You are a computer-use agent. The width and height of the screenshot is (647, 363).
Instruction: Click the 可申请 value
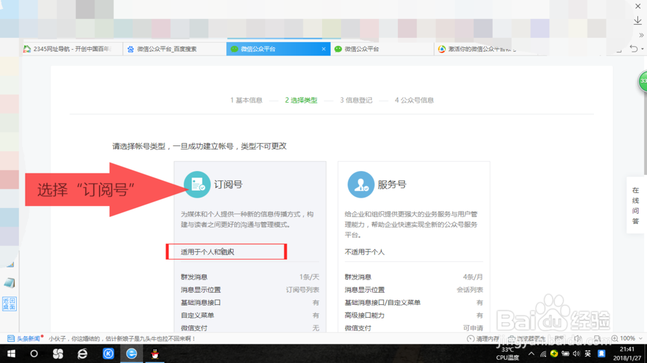[474, 328]
